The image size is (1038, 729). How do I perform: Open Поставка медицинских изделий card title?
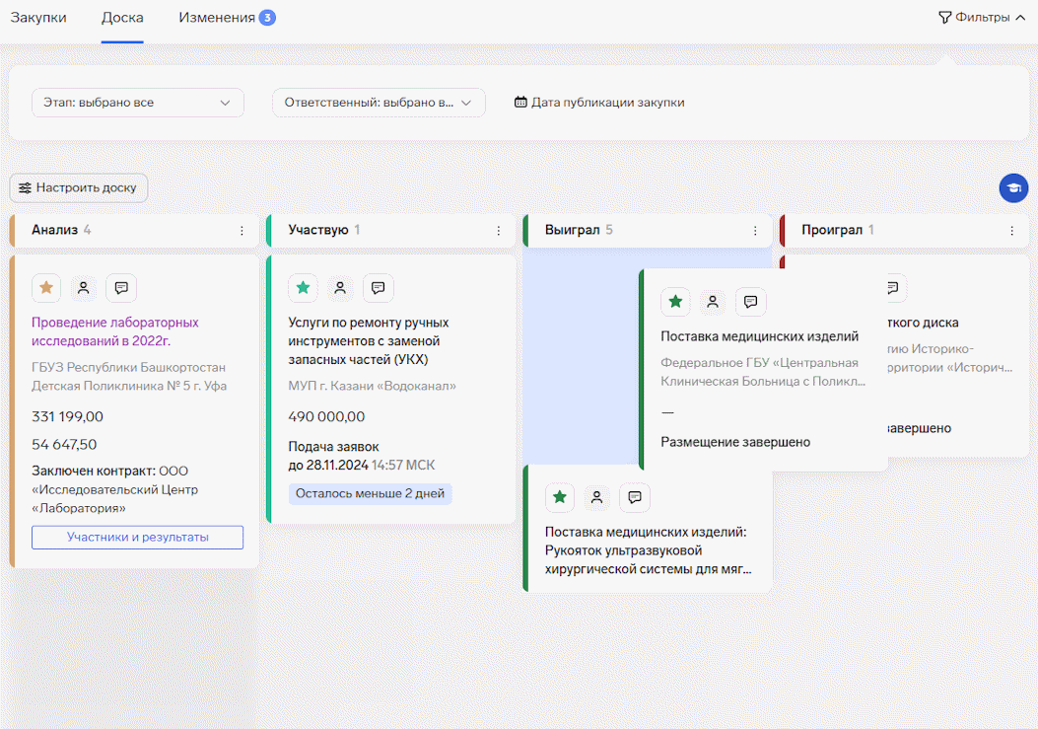pyautogui.click(x=759, y=336)
